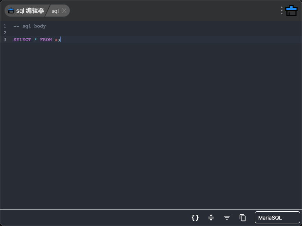Click line number 2 in the gutter
The width and height of the screenshot is (302, 226).
[x=5, y=33]
